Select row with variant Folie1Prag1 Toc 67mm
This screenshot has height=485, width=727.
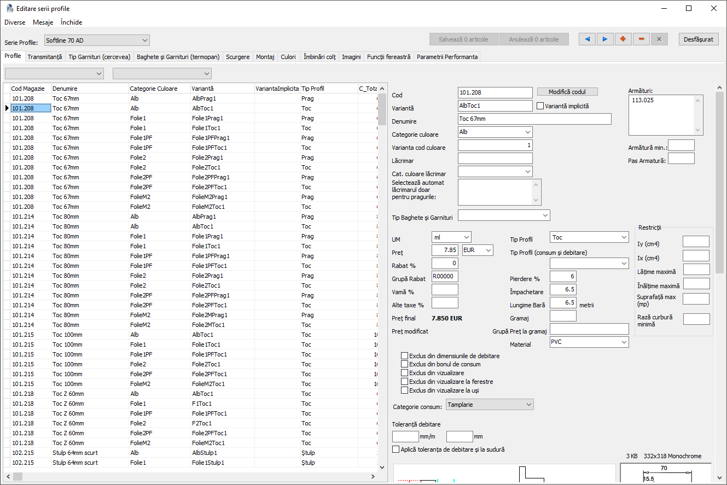pyautogui.click(x=190, y=118)
